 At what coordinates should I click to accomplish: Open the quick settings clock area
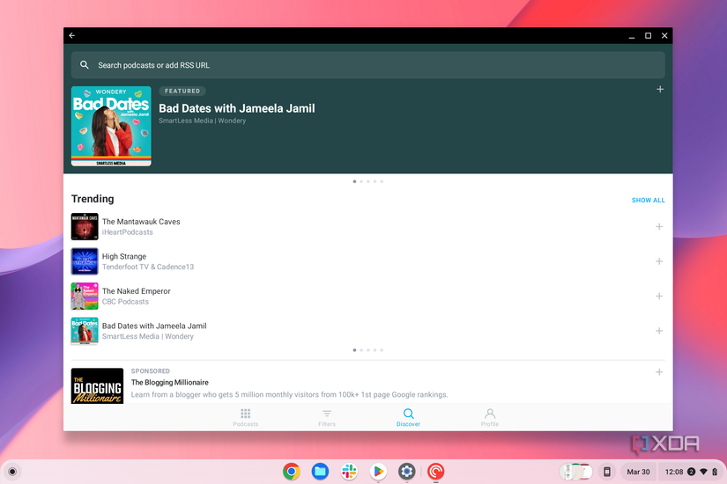(x=691, y=472)
